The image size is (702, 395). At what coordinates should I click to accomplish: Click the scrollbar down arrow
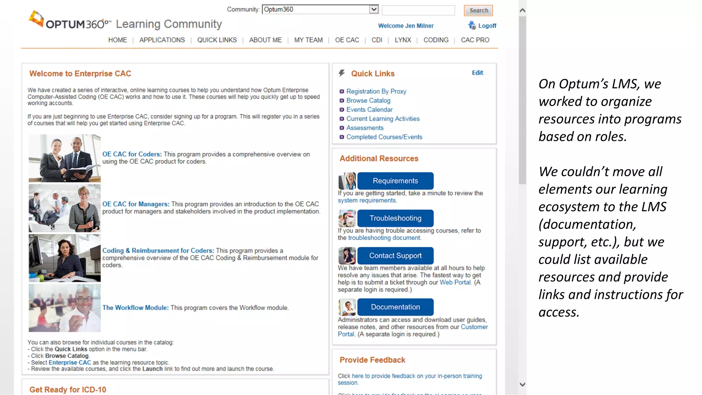[522, 384]
